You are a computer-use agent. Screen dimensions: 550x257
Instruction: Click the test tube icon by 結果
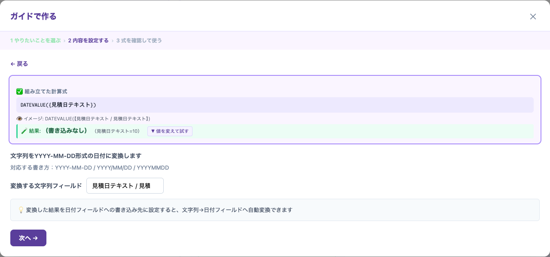(x=24, y=131)
